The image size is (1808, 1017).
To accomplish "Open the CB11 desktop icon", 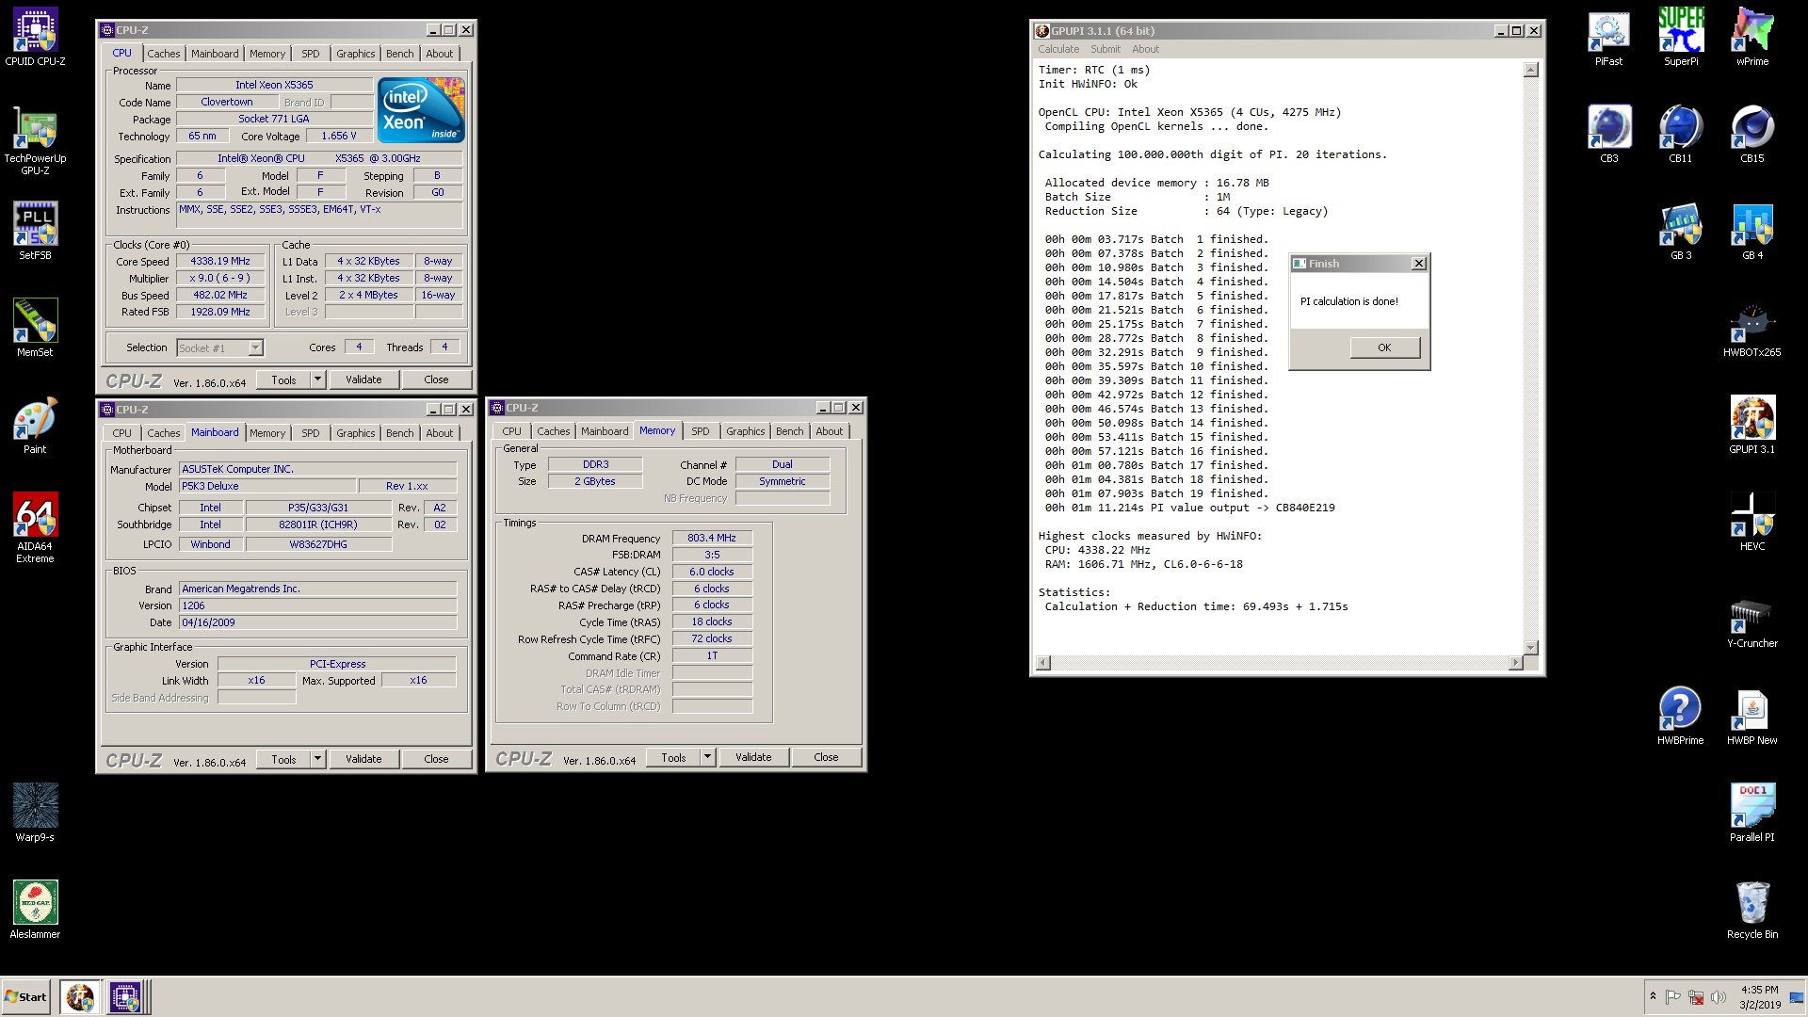I will (1681, 135).
